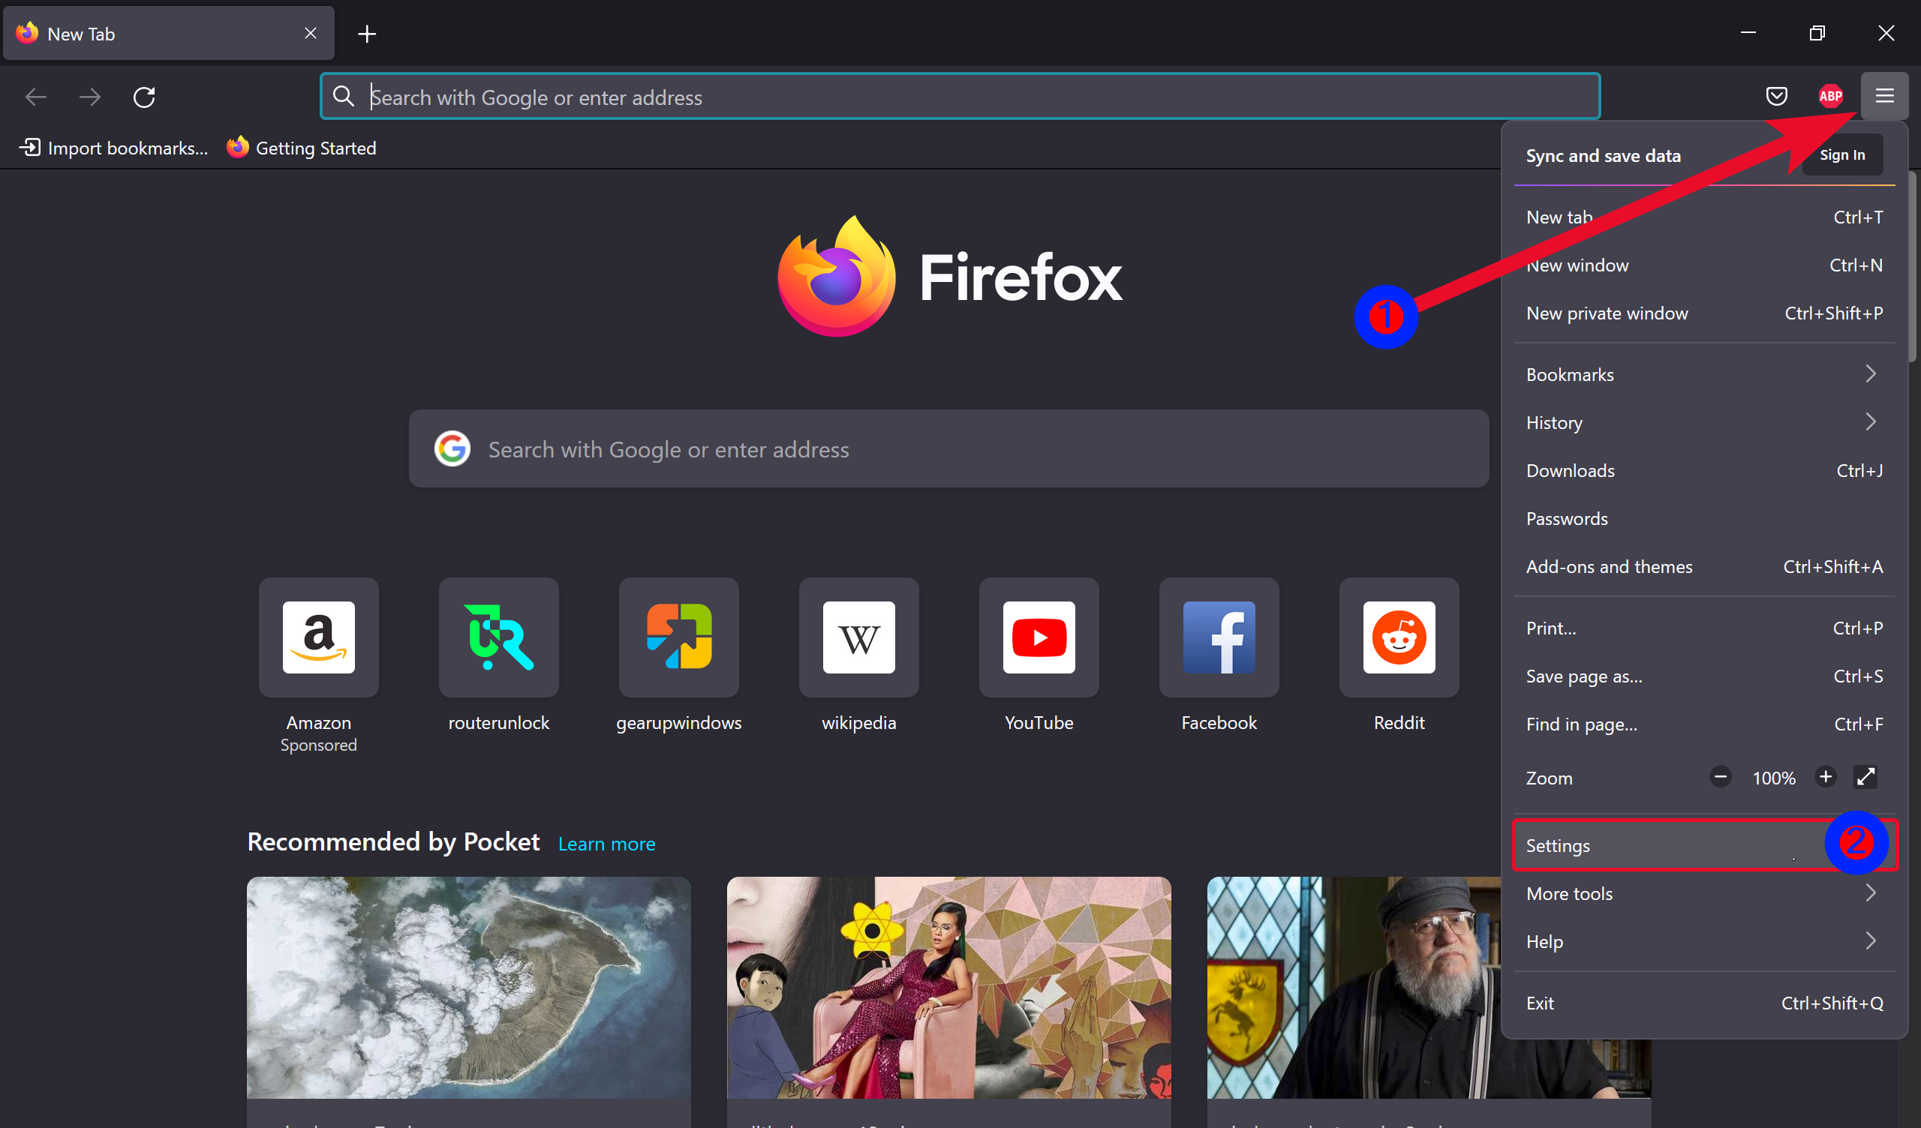Open the wikipedia shortcut tile
The height and width of the screenshot is (1128, 1921).
[858, 637]
